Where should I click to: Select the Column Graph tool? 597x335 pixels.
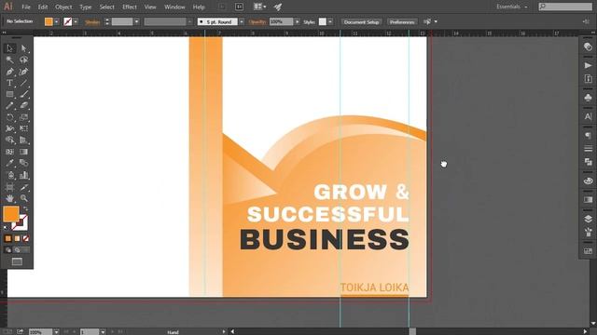pos(24,175)
